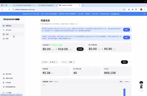Open the browser extensions puzzle icon
Viewport: 147px width, 96px height.
[x=136, y=9]
